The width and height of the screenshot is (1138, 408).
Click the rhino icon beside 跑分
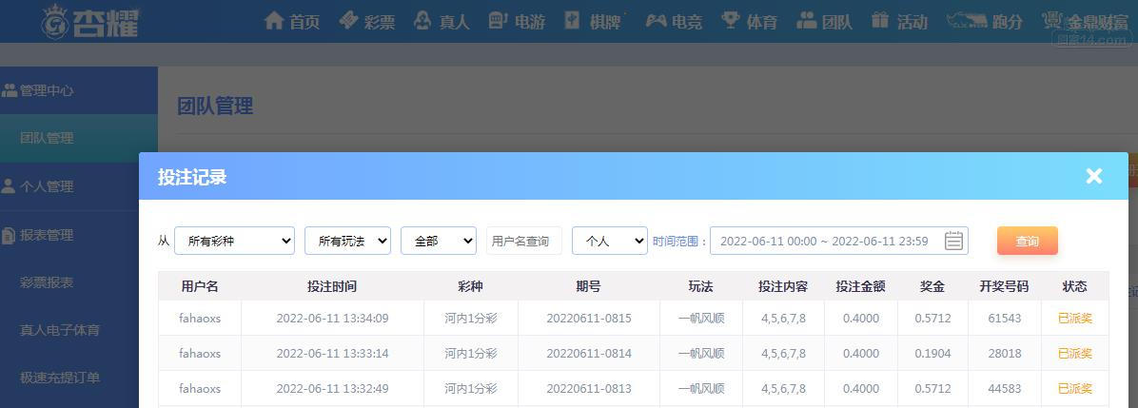tap(966, 21)
